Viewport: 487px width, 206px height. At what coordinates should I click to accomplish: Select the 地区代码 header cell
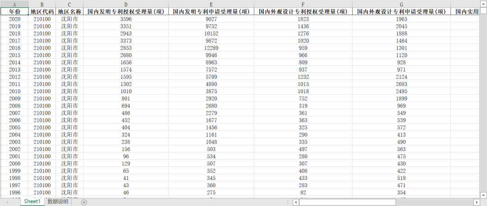click(42, 12)
